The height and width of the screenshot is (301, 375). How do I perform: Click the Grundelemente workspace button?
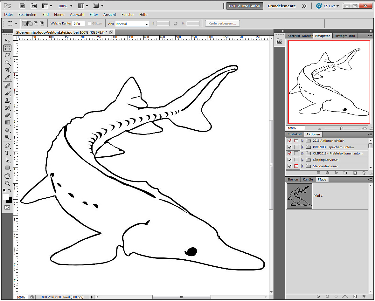281,6
